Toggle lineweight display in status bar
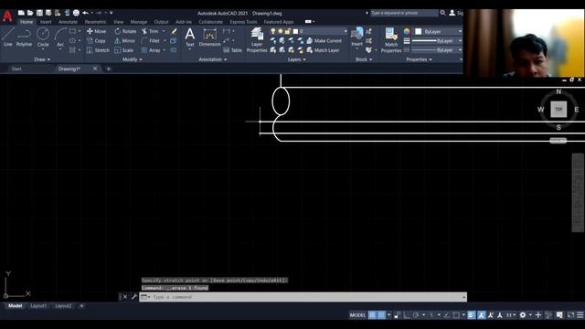Screen dimensions: 585x329 click(x=472, y=315)
